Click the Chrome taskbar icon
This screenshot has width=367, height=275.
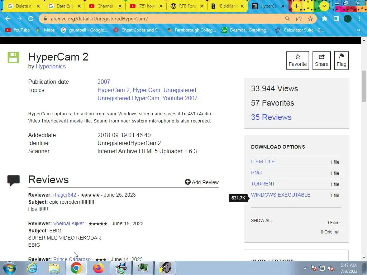click(x=76, y=268)
